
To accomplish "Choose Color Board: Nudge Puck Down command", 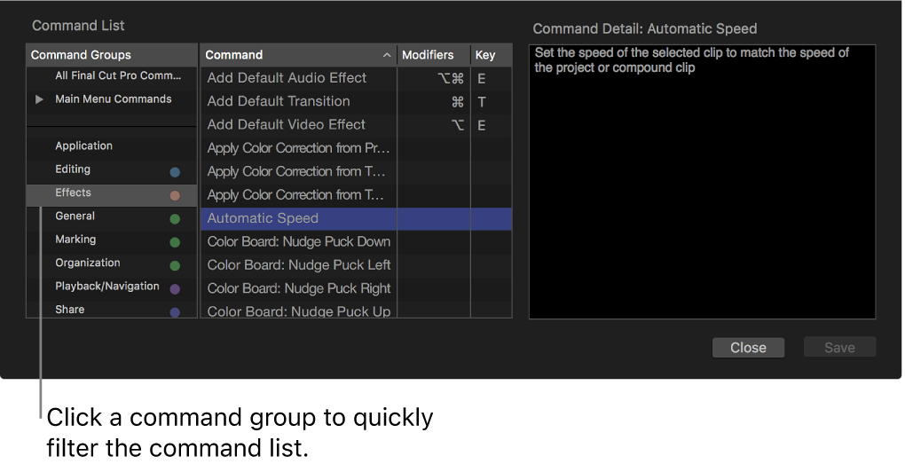I will tap(298, 241).
